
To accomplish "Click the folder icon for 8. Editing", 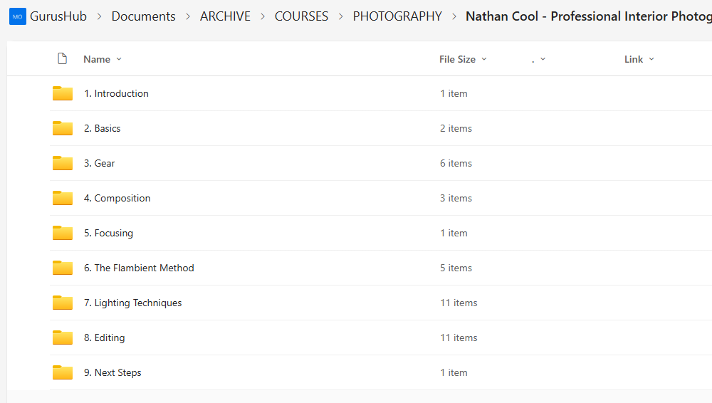I will point(63,337).
